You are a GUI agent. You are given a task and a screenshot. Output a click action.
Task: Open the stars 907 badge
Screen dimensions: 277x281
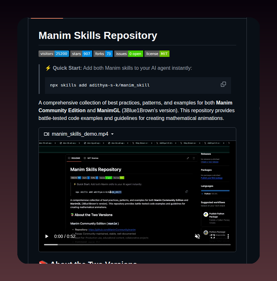coord(81,54)
